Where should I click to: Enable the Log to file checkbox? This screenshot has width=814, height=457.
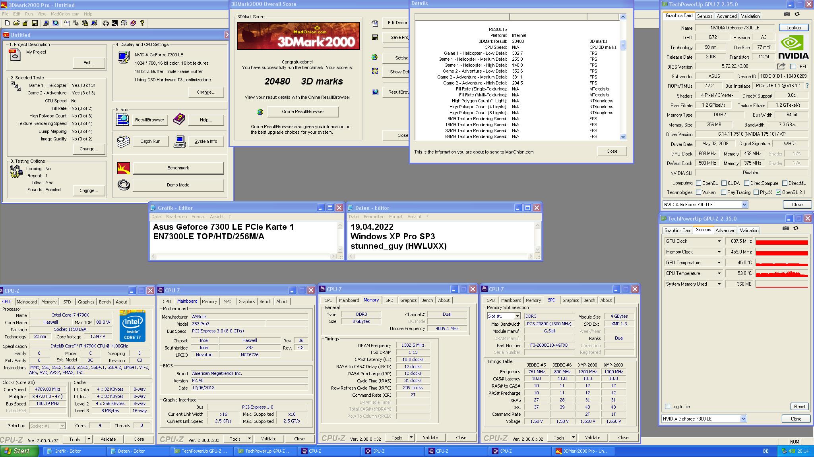pyautogui.click(x=667, y=407)
